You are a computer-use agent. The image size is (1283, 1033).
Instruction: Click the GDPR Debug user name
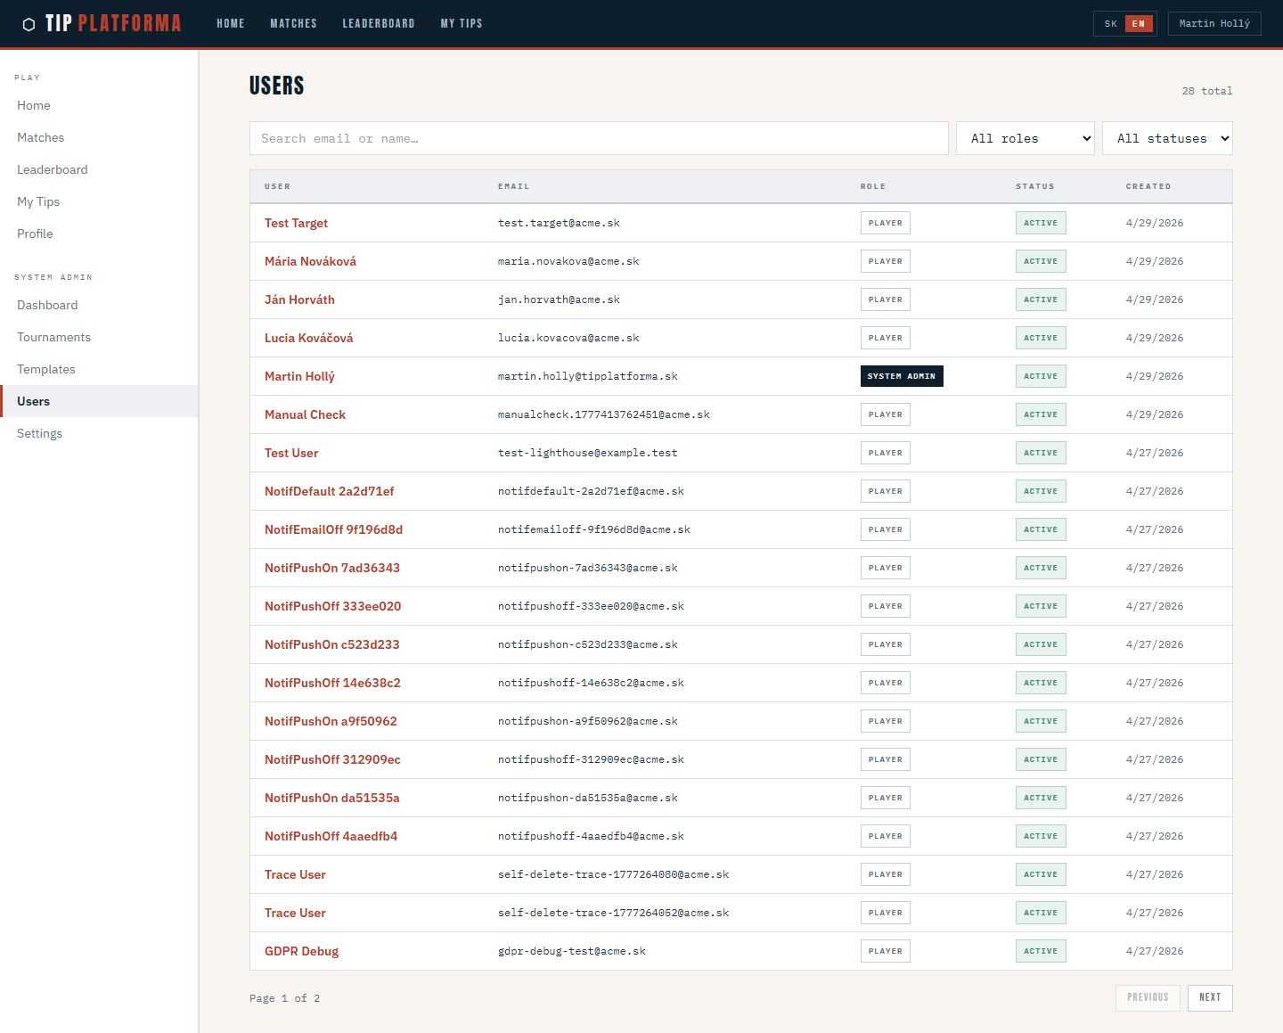pyautogui.click(x=301, y=951)
